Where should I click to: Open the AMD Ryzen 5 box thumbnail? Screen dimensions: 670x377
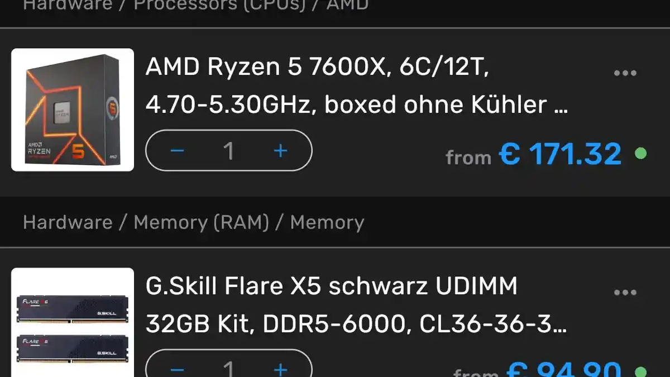click(x=73, y=109)
